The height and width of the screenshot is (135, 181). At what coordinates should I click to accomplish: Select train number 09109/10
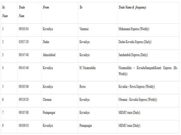[24, 125]
